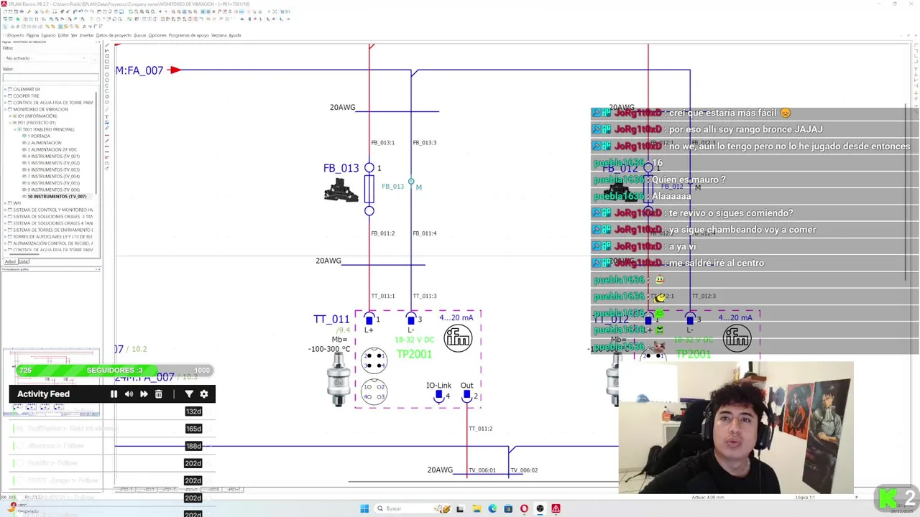Open File Explorer from taskbar
This screenshot has width=920, height=517.
coord(477,508)
